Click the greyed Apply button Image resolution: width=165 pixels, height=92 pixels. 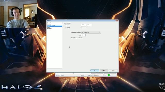(113, 71)
